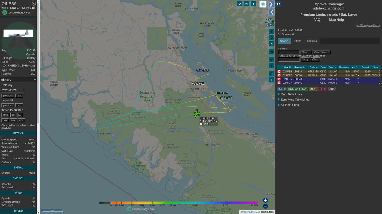Set playback speed to 20x
The height and width of the screenshot is (214, 382).
pyautogui.click(x=13, y=120)
